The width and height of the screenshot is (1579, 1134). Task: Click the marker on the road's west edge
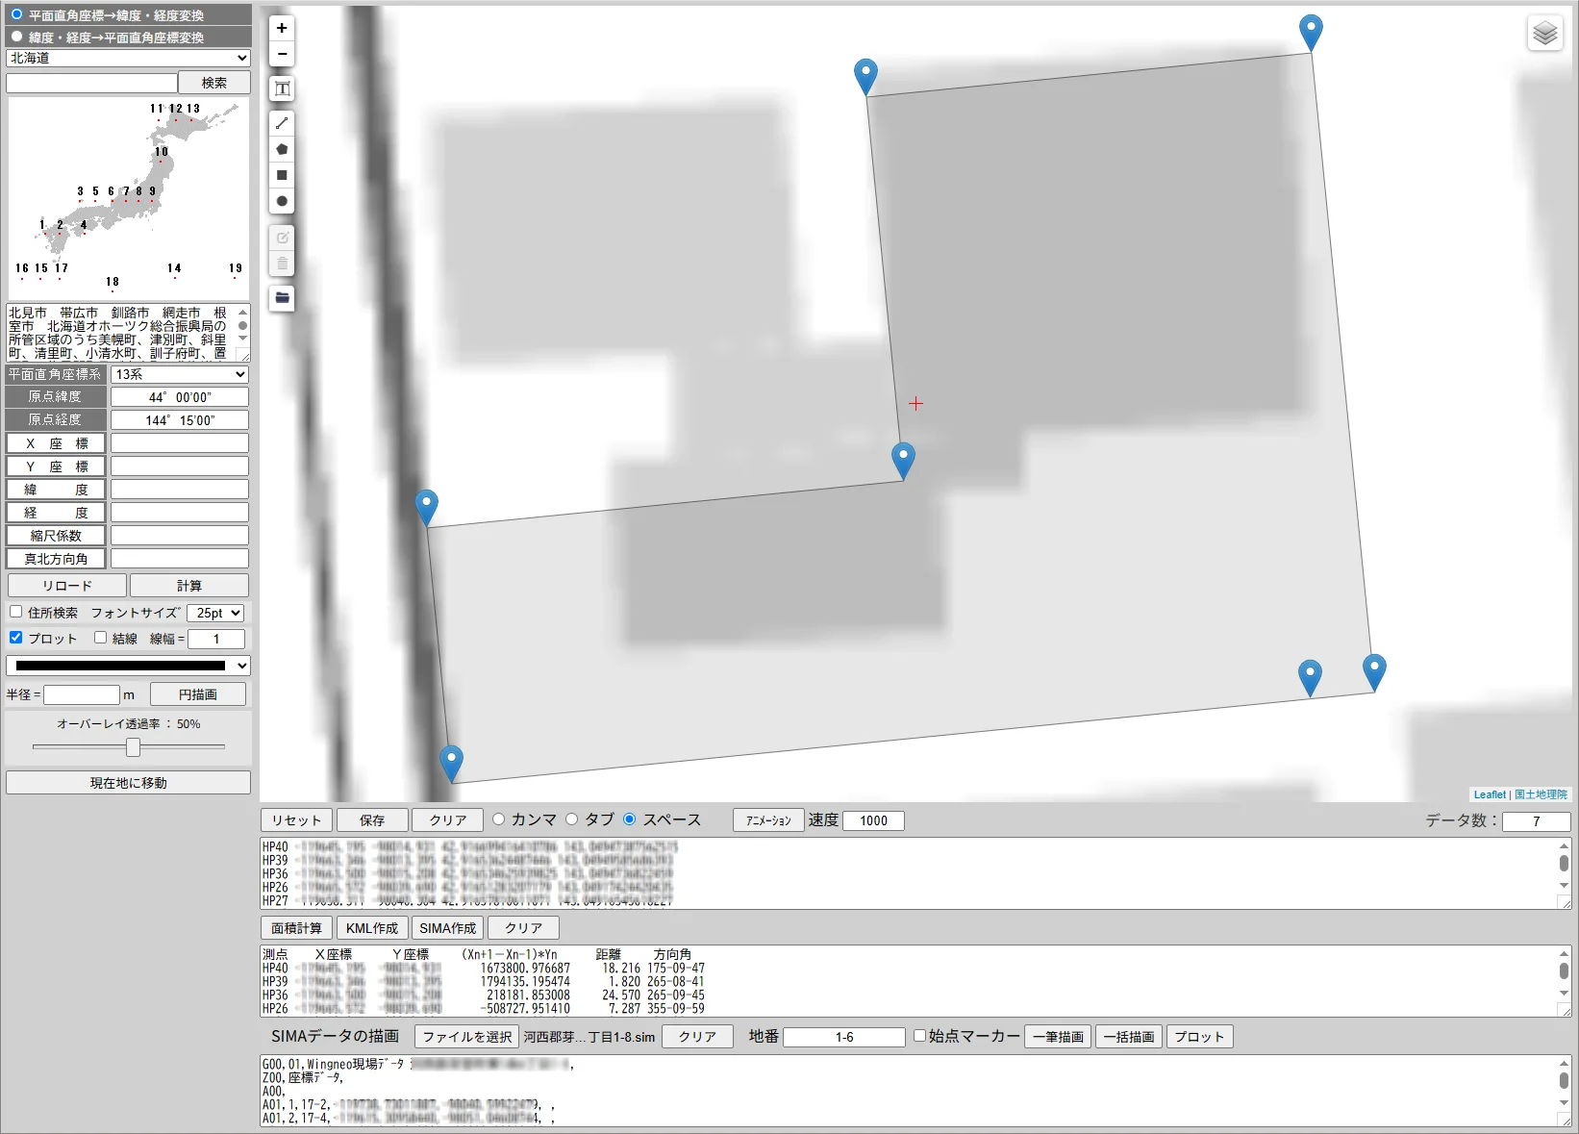tap(426, 507)
